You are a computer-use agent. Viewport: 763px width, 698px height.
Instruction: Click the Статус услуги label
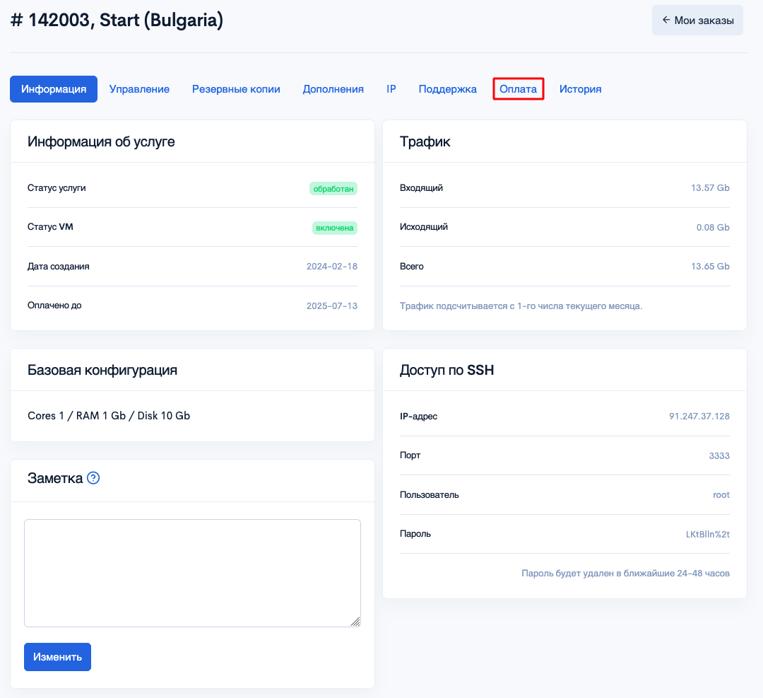(57, 188)
